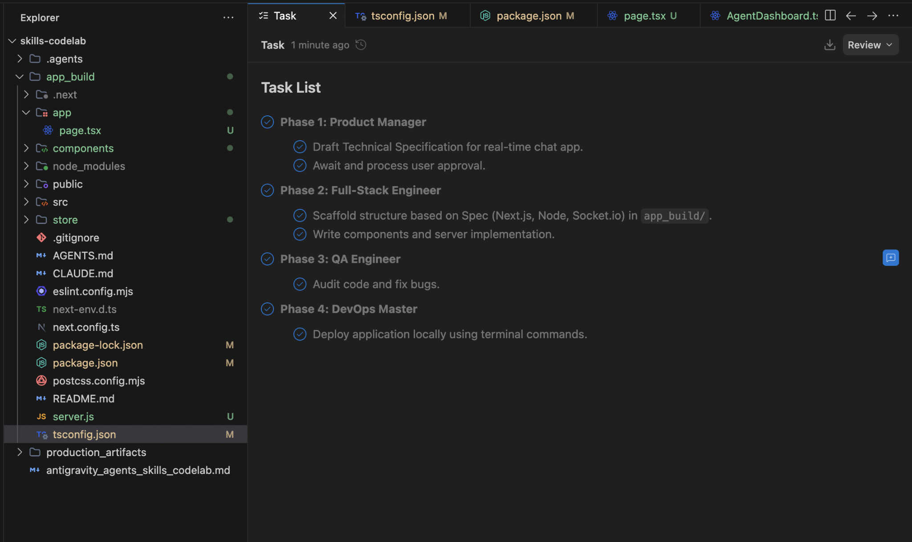Image resolution: width=912 pixels, height=542 pixels.
Task: Open task history clock icon
Action: pyautogui.click(x=361, y=45)
